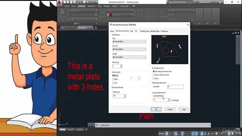Select Above dimension text arc length option
The height and width of the screenshot is (136, 242).
pos(154,75)
